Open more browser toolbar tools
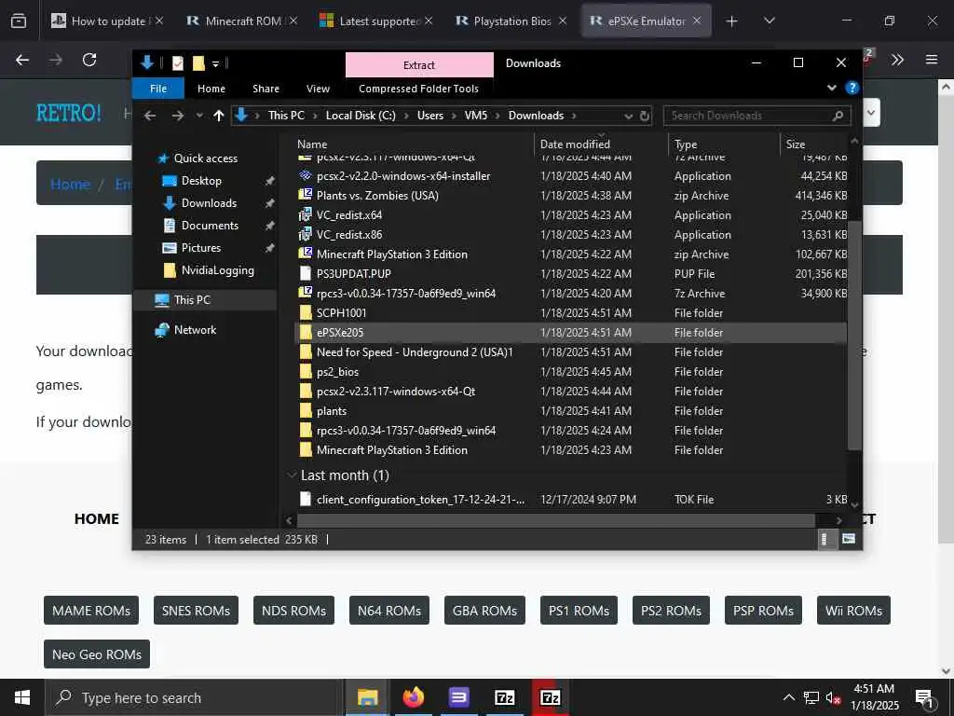Viewport: 954px width, 716px height. tap(897, 60)
